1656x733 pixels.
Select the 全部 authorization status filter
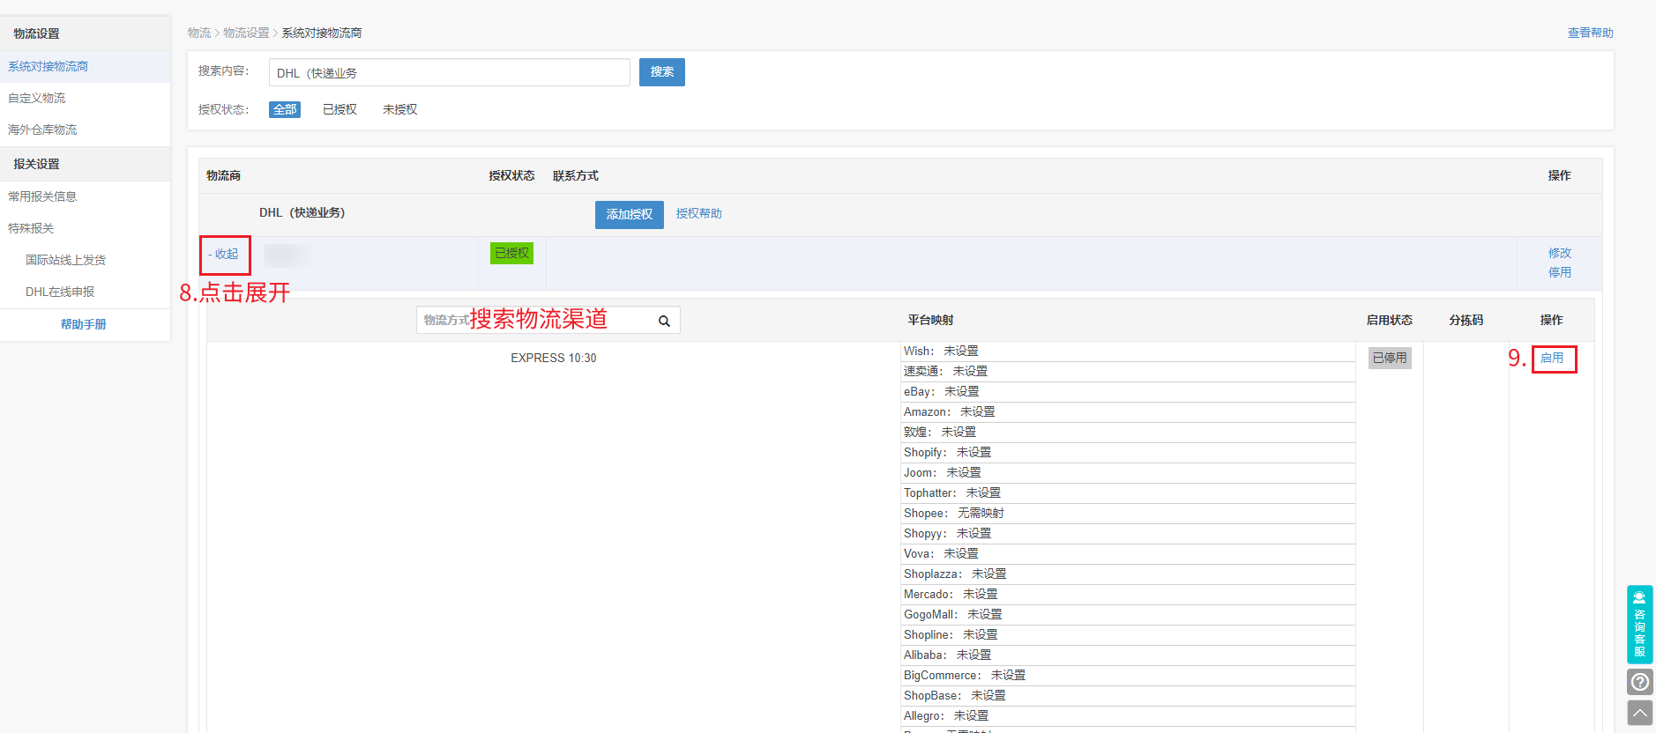click(285, 109)
